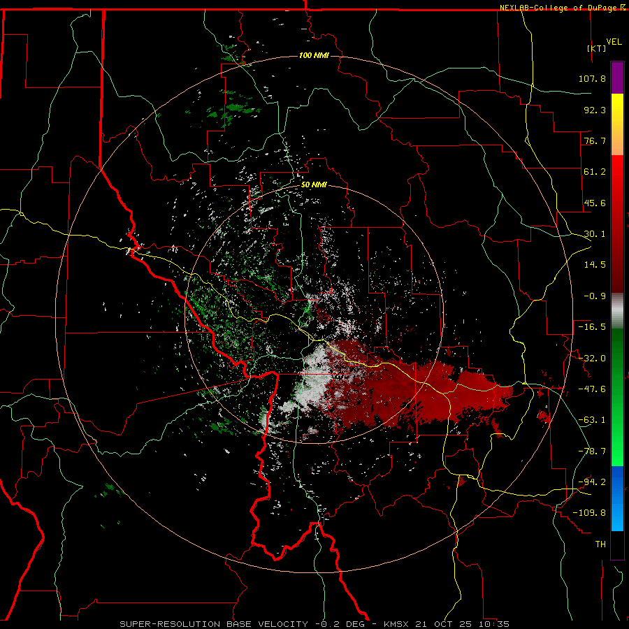This screenshot has width=629, height=629.
Task: Click the 50 NMI range ring label
Action: coord(314,185)
